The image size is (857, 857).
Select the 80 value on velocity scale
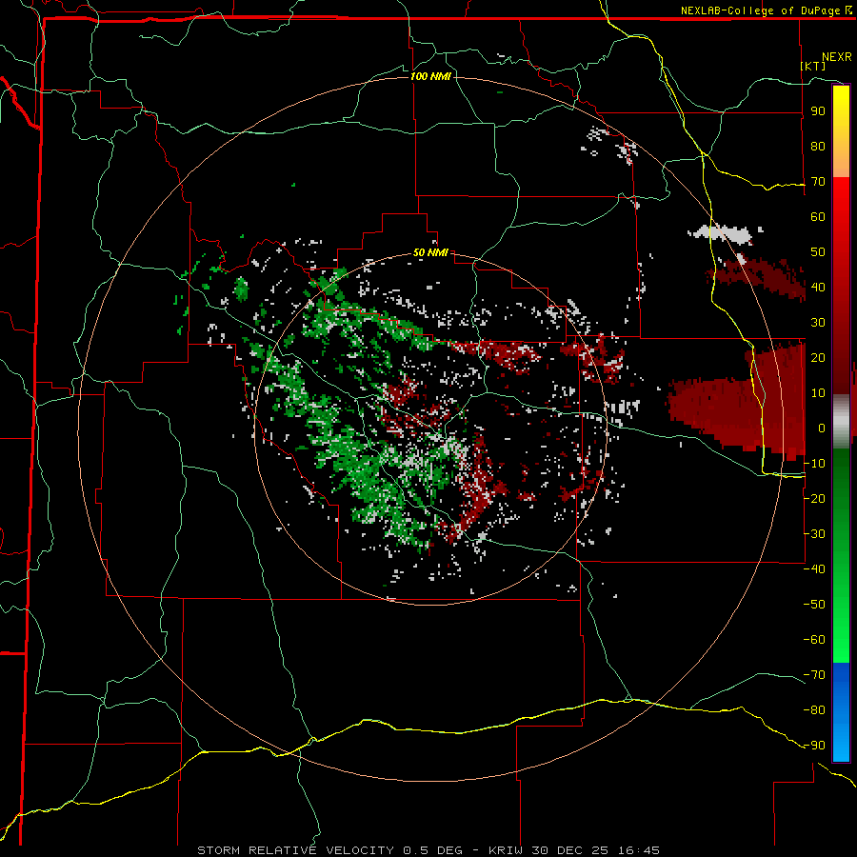tap(818, 147)
